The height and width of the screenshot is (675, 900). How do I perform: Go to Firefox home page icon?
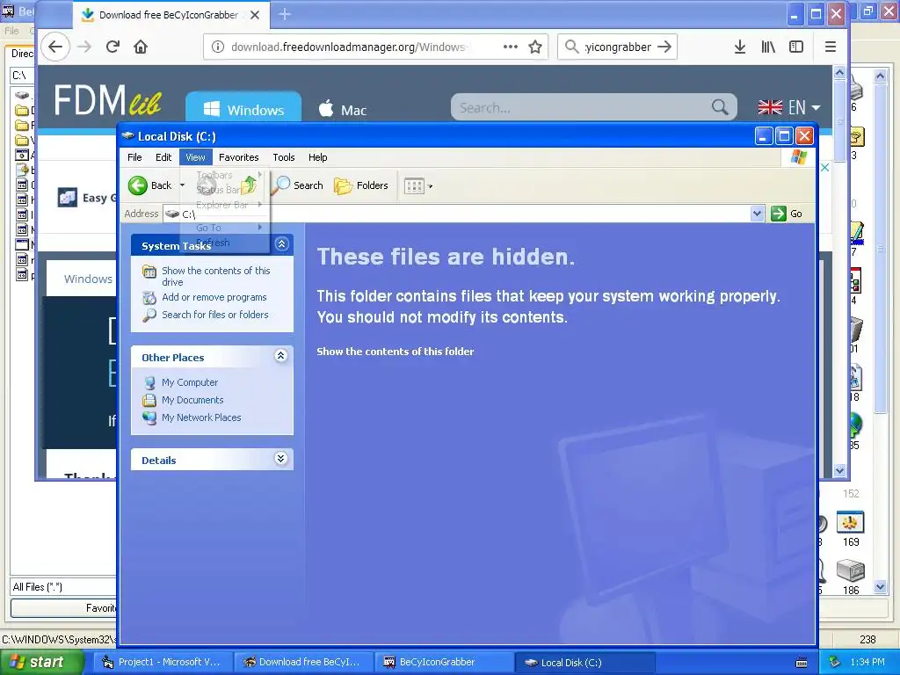pos(141,47)
